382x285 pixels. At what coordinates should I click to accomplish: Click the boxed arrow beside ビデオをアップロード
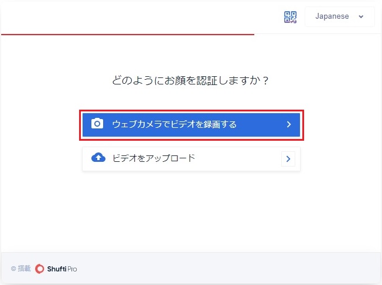[x=288, y=159]
